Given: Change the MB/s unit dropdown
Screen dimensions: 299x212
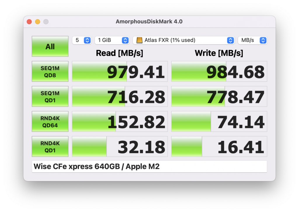Looking at the screenshot, I should tap(253, 40).
